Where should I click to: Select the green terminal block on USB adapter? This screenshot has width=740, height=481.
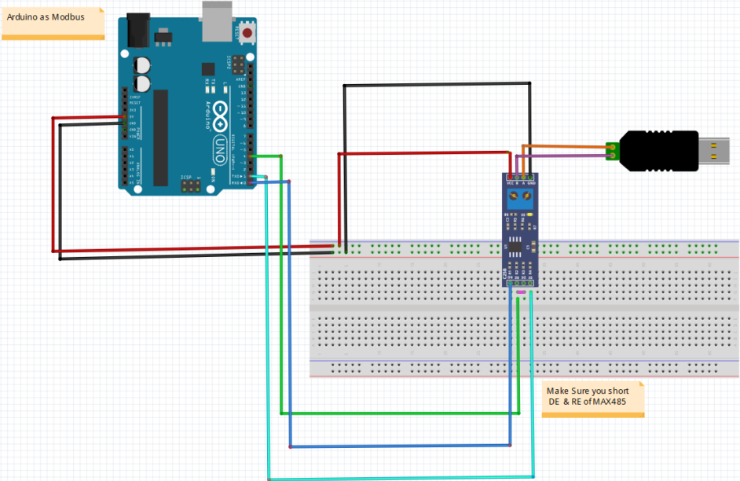point(613,151)
